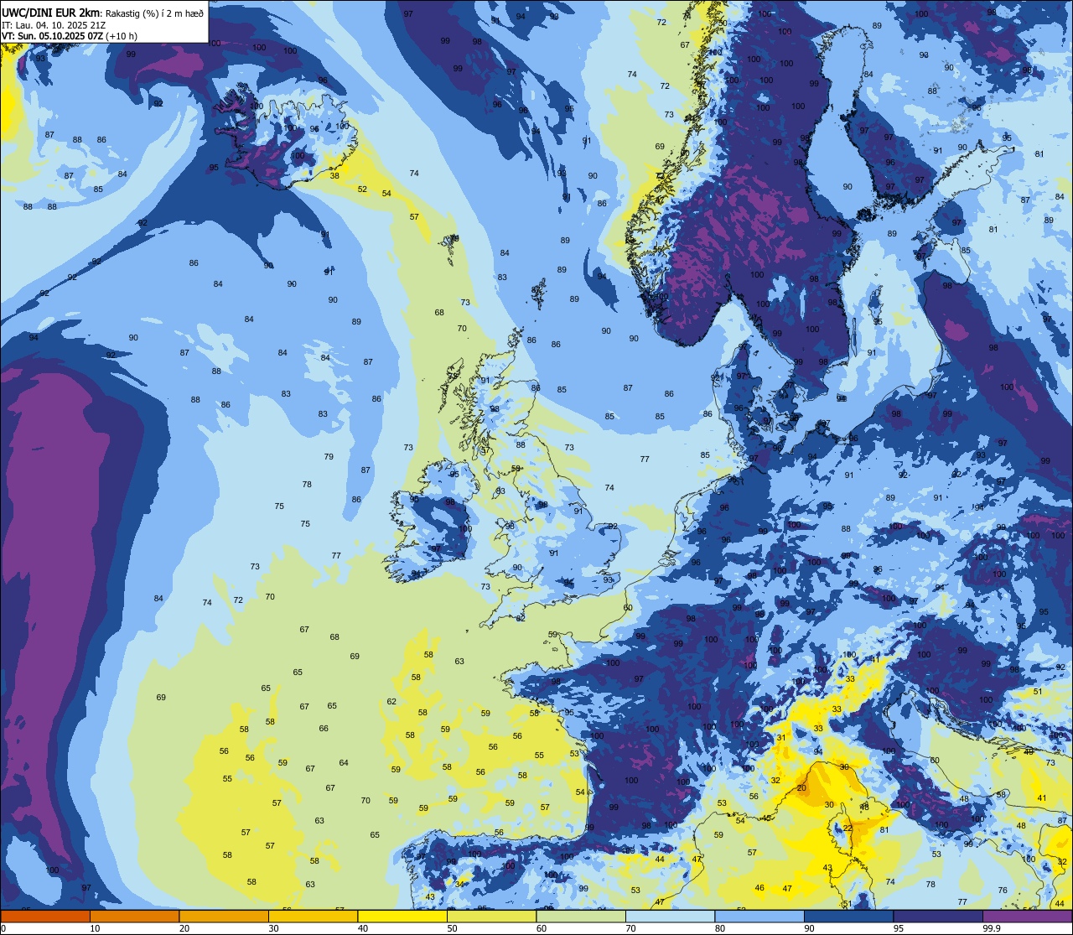Click the humidity value 66 over the Atlantic
1073x935 pixels.
[x=324, y=728]
